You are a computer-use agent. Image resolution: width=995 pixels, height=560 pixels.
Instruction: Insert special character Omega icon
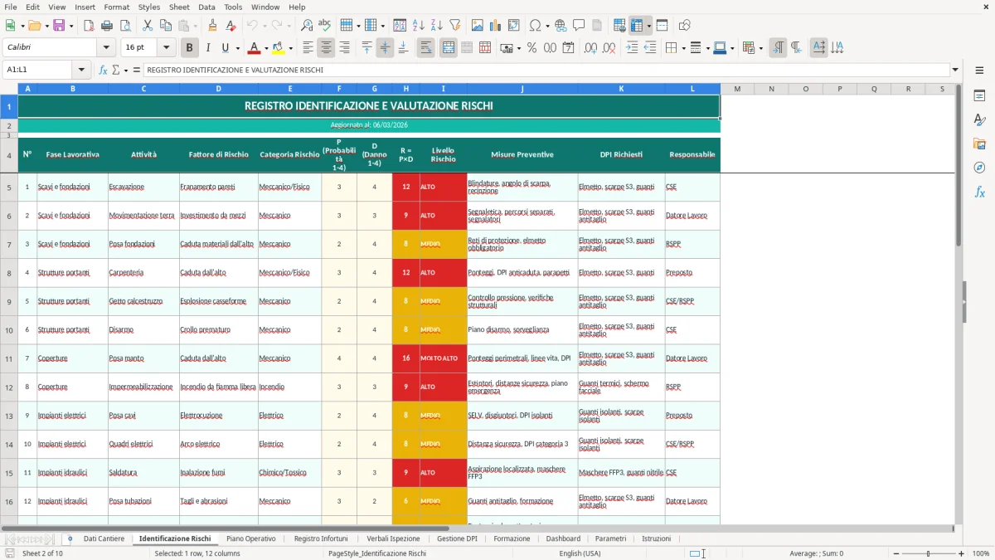tap(535, 26)
